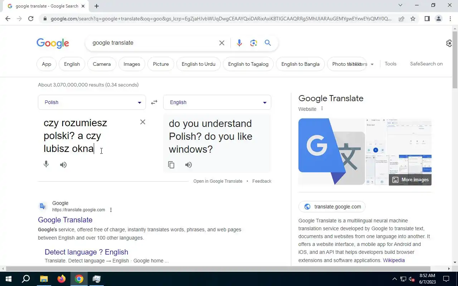Send Feedback on translation widget
458x286 pixels.
click(x=262, y=181)
